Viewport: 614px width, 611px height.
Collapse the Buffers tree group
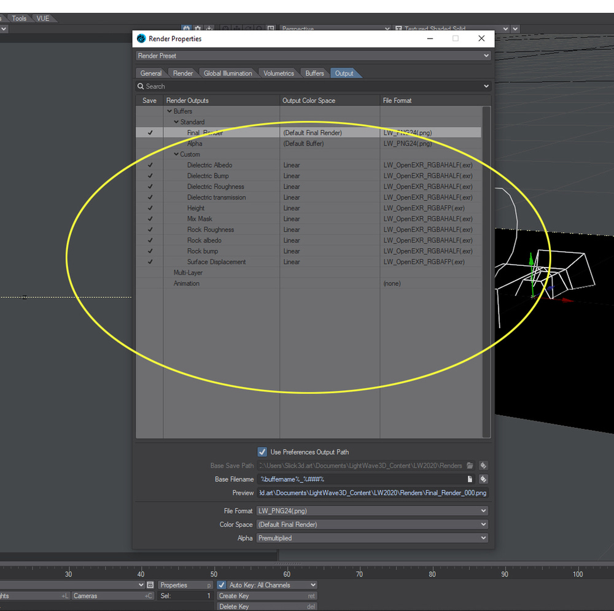[x=169, y=111]
